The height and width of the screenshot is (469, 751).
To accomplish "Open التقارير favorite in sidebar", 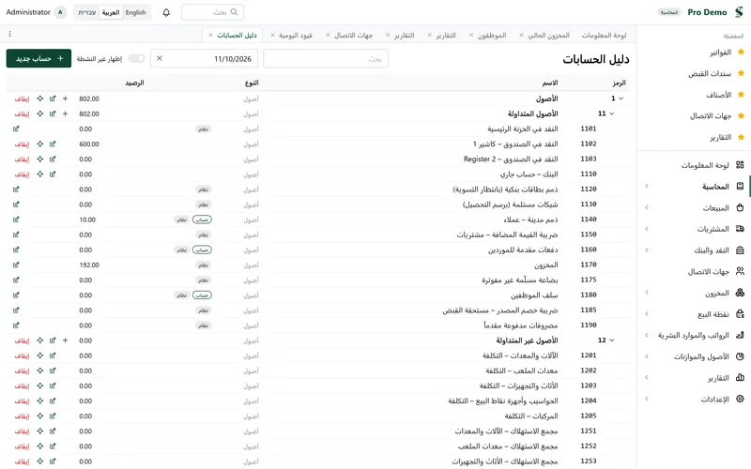I will [x=720, y=137].
